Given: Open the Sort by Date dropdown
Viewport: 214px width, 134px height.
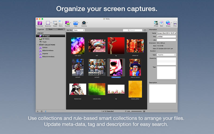Looking at the screenshot, I should pos(79,30).
